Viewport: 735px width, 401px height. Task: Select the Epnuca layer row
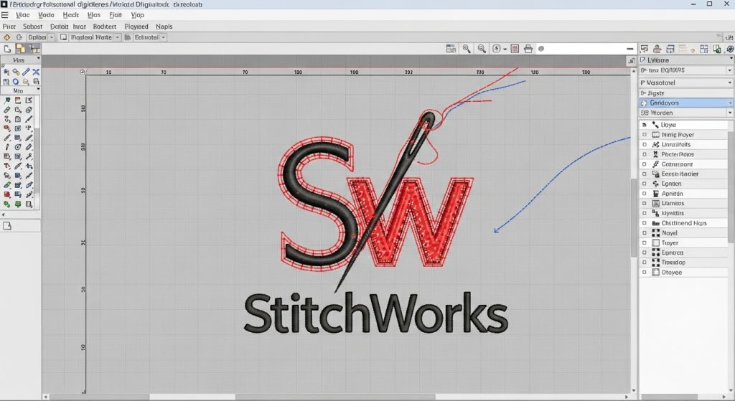point(683,253)
